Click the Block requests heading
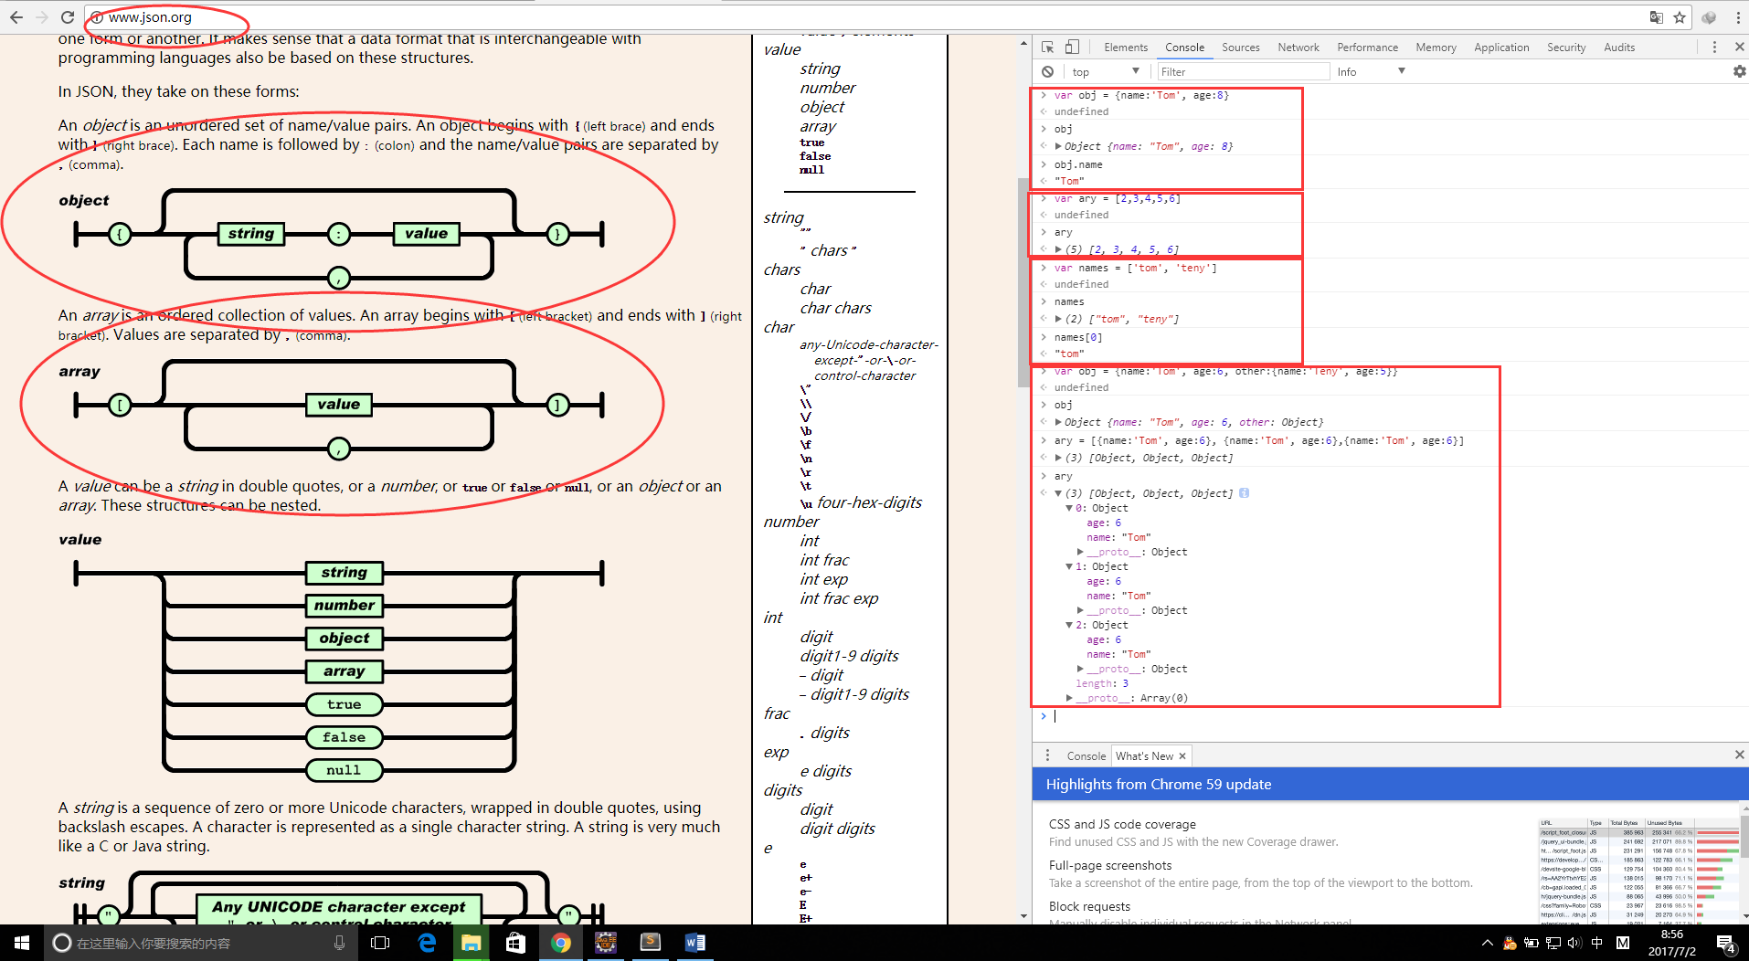The height and width of the screenshot is (961, 1749). click(1089, 906)
